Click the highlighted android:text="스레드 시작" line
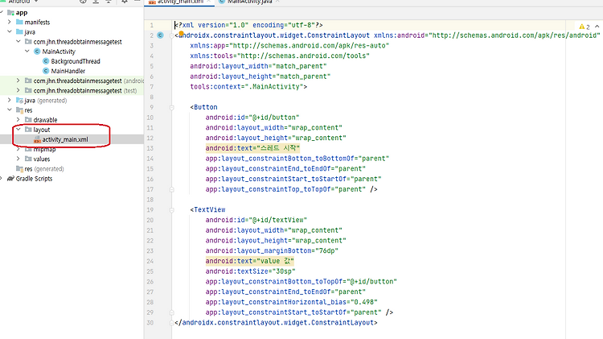The width and height of the screenshot is (603, 339). (252, 148)
